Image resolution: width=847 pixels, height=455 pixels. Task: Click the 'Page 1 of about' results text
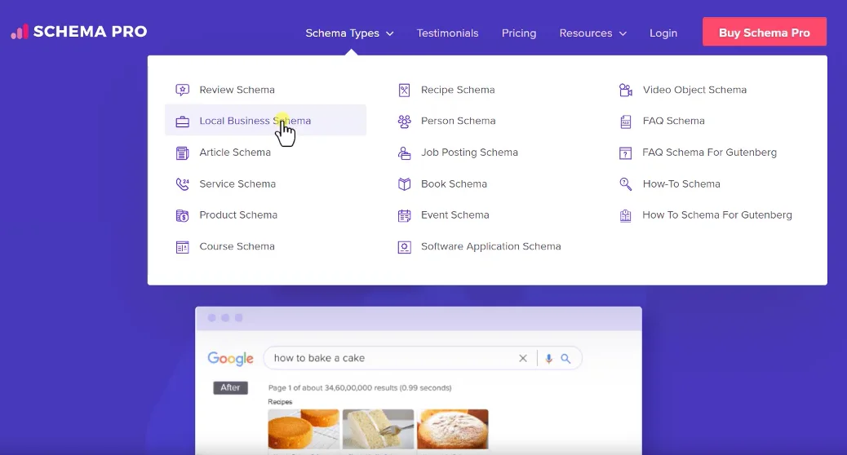click(360, 387)
